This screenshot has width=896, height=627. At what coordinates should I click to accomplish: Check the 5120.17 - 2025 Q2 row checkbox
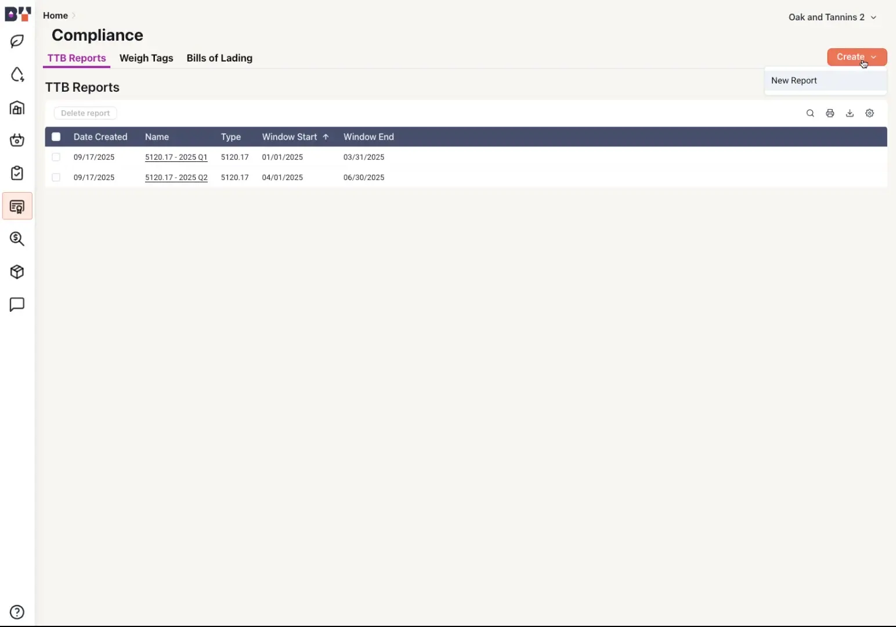pyautogui.click(x=56, y=178)
